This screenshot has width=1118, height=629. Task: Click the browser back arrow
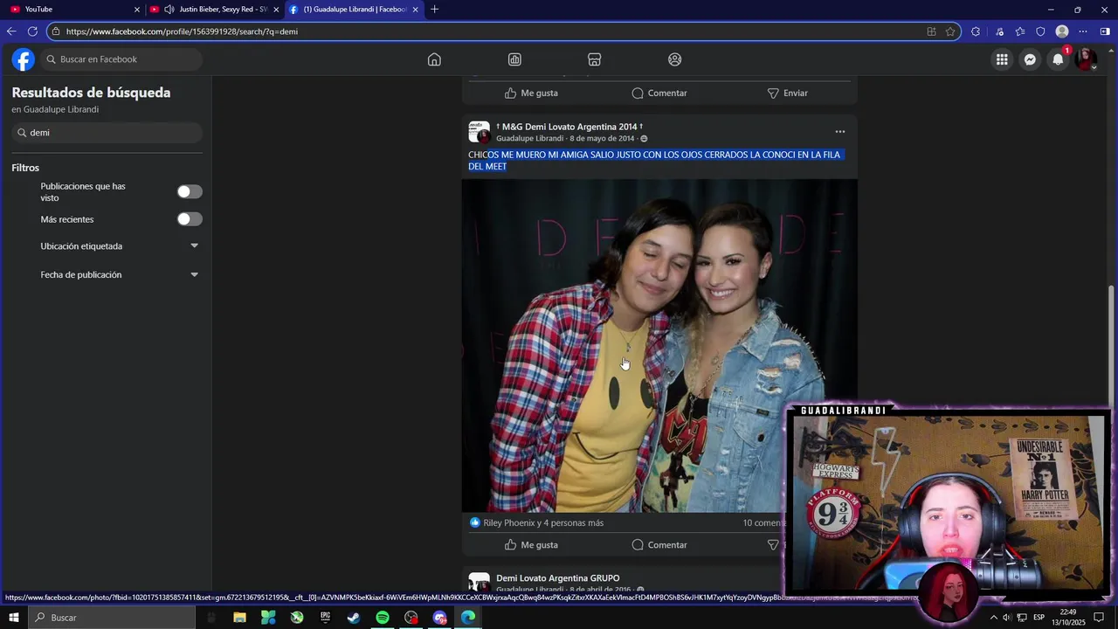click(11, 31)
